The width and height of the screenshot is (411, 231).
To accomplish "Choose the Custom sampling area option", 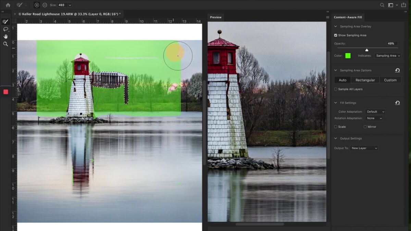I will coord(390,80).
